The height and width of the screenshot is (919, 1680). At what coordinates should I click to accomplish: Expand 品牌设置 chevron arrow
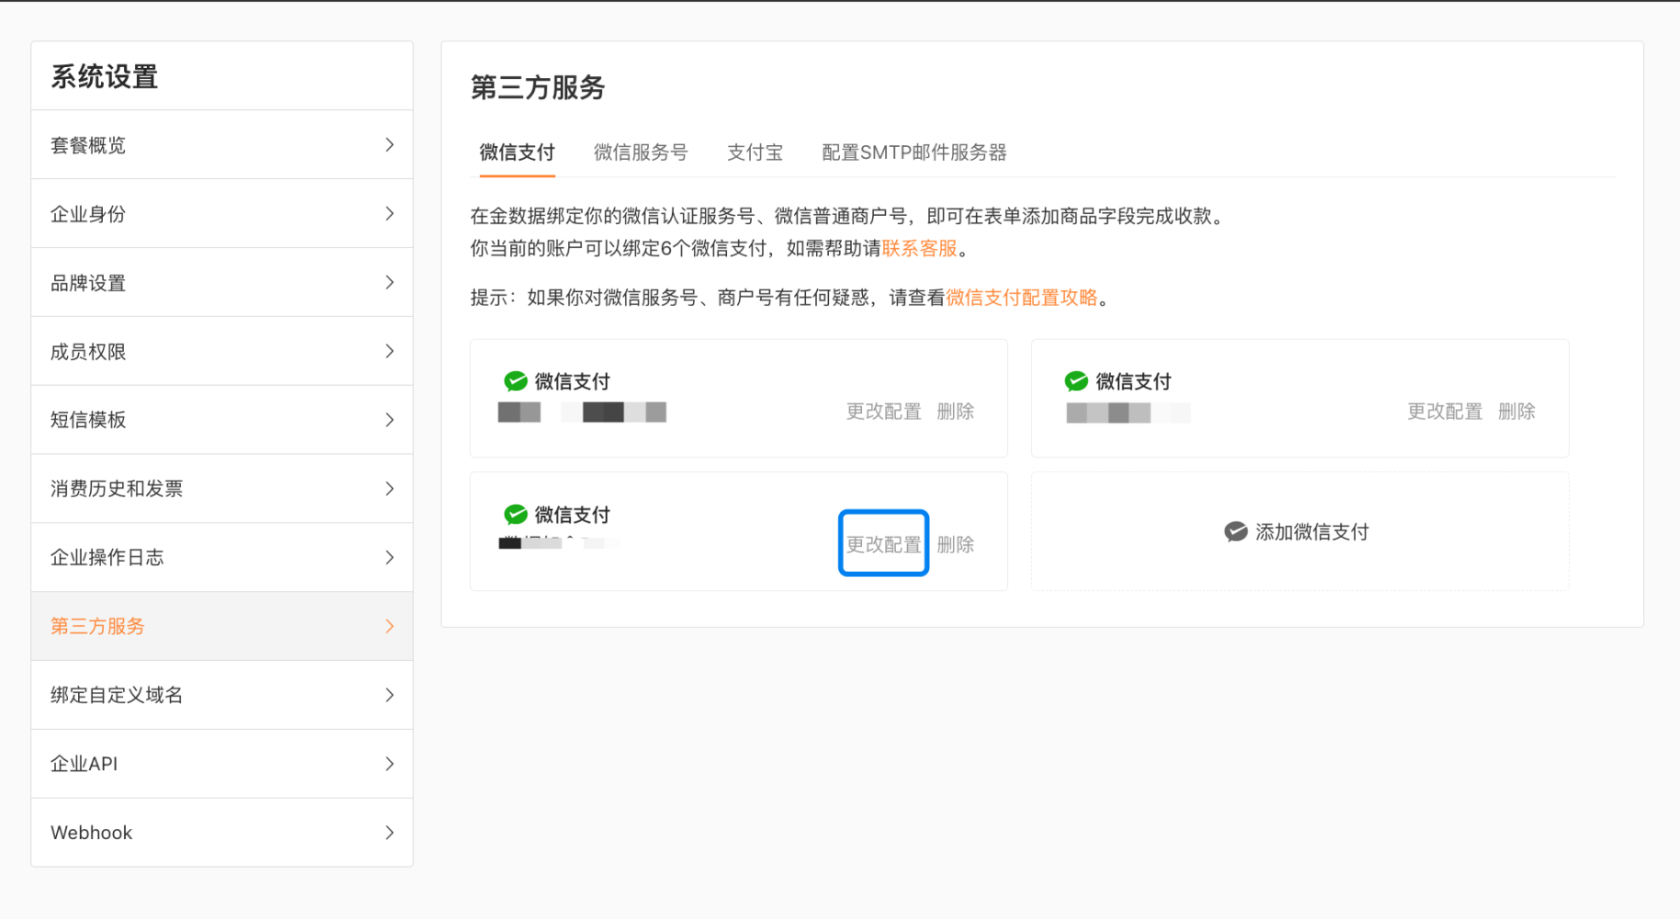pyautogui.click(x=390, y=282)
